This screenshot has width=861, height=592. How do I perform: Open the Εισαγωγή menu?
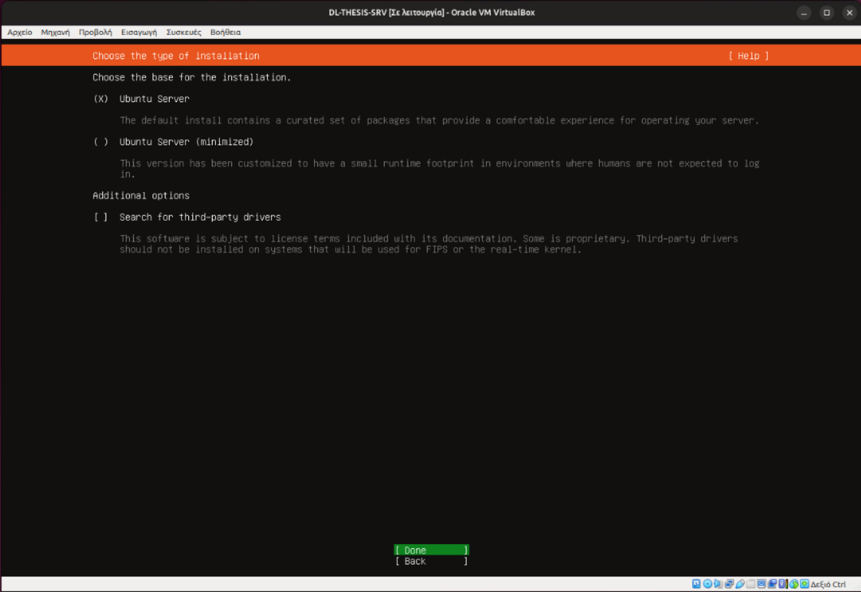(x=139, y=32)
